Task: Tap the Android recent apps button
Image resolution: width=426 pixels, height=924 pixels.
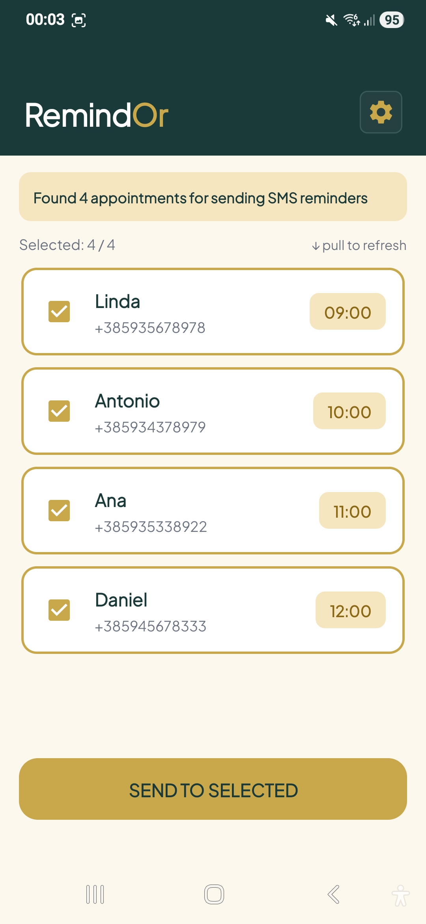Action: coord(95,894)
